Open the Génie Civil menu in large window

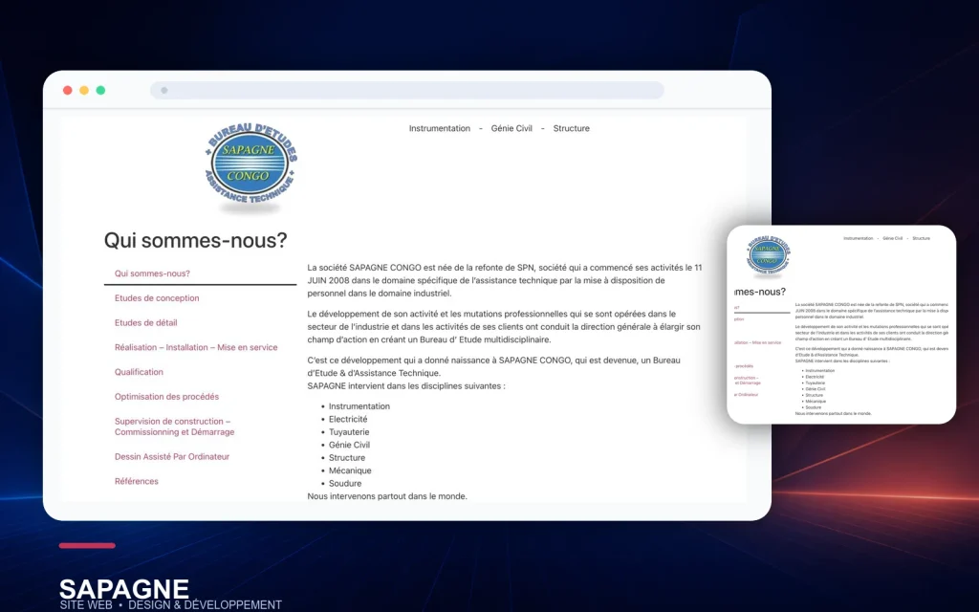pyautogui.click(x=511, y=128)
